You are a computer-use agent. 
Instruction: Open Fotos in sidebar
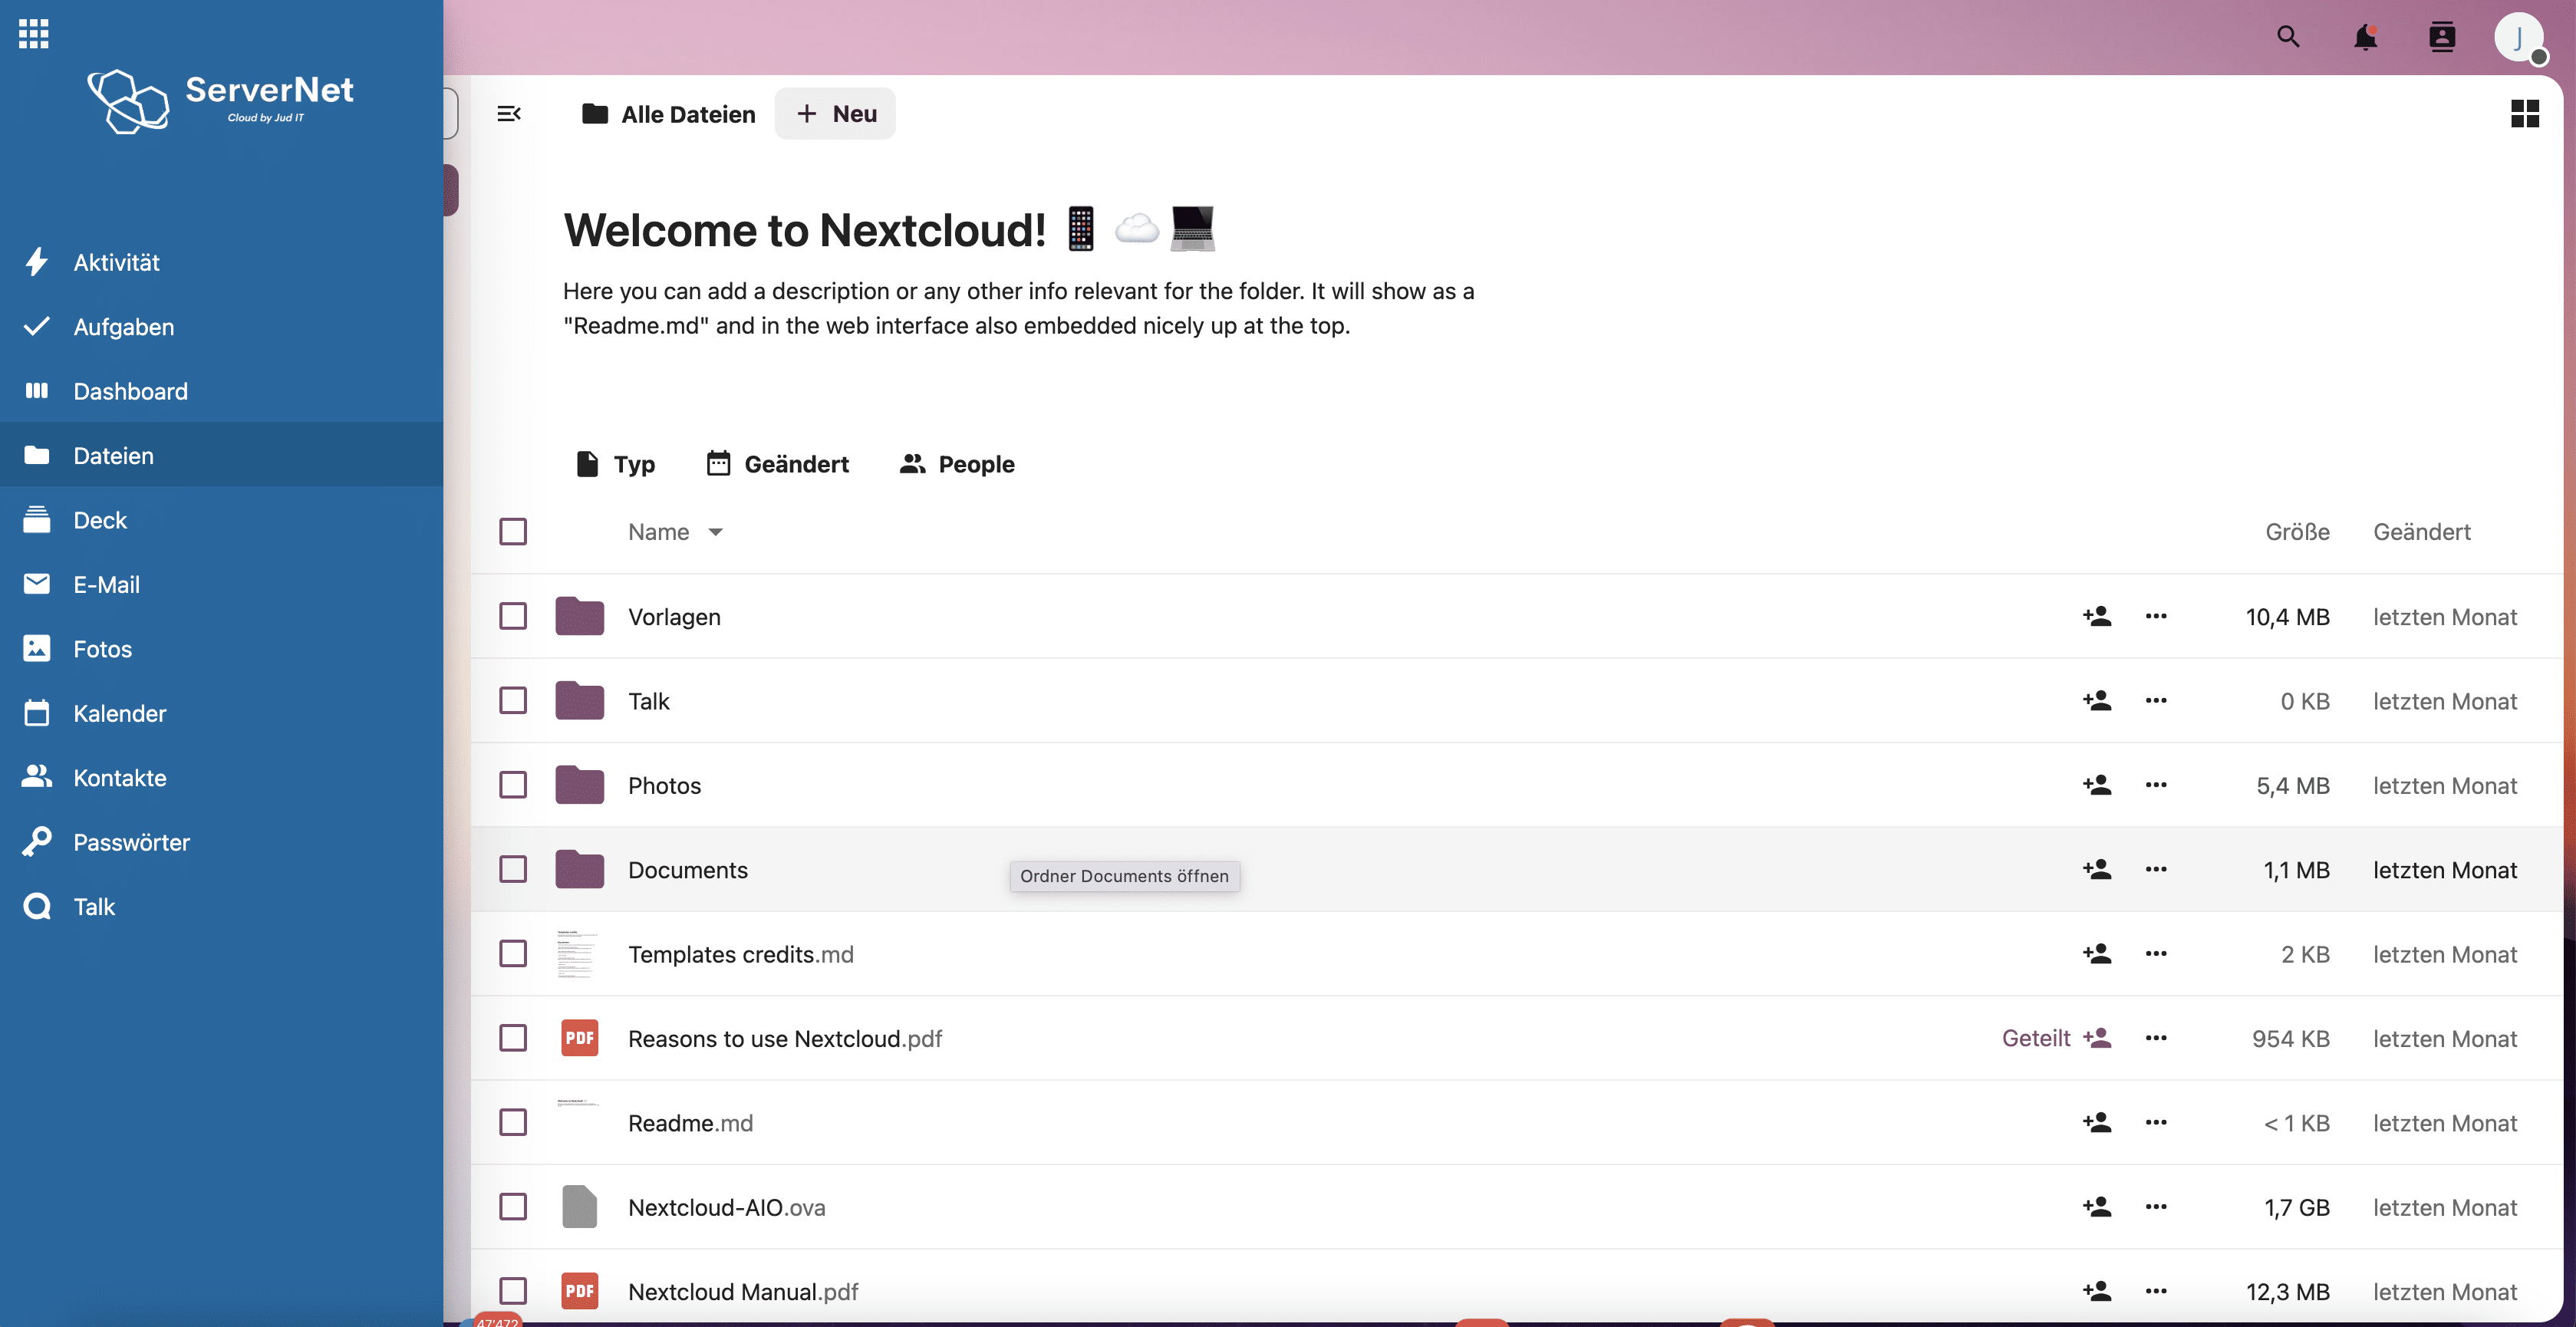[221, 649]
